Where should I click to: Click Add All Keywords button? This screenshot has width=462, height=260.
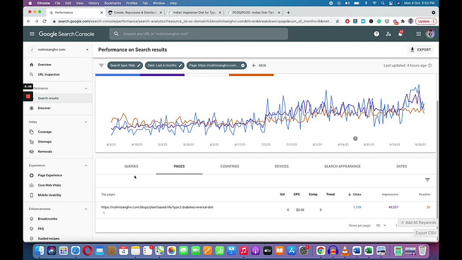coord(418,223)
